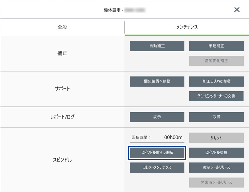249x192 pixels.
Task: Launch コレットメンテナンス collet maintenance
Action: (157, 168)
